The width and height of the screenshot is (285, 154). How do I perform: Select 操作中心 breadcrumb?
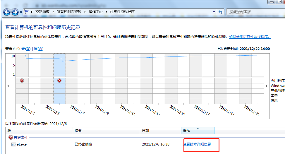pyautogui.click(x=96, y=12)
